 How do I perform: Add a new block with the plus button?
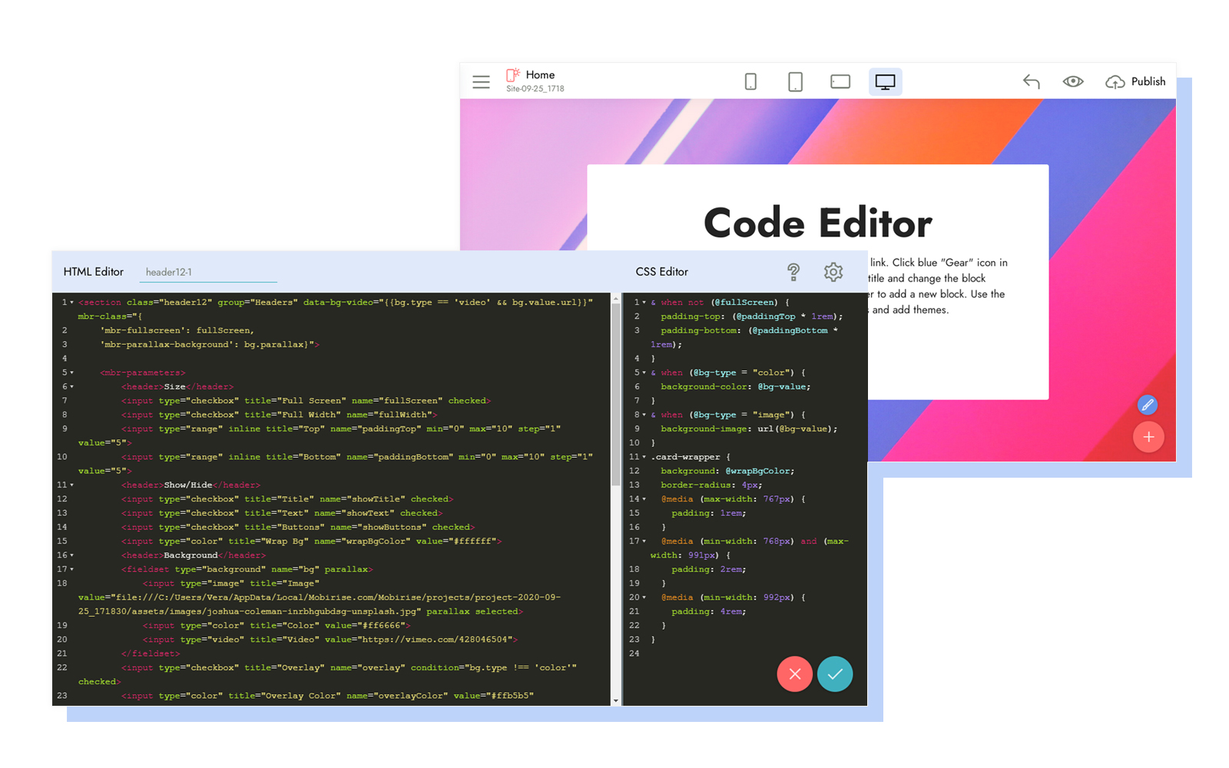coord(1148,437)
